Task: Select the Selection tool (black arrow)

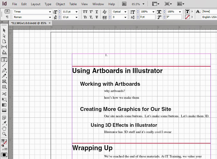Action: pyautogui.click(x=4, y=30)
